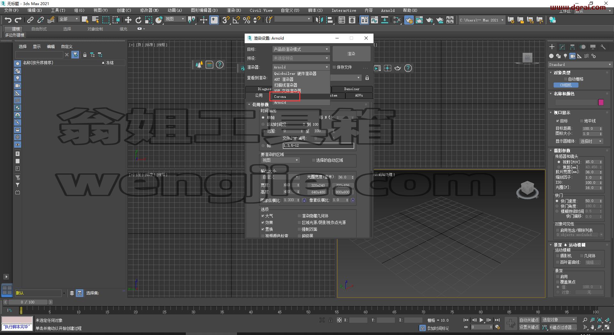
Task: Enable 渲染隐藏几何体 checkbox
Action: click(x=299, y=216)
